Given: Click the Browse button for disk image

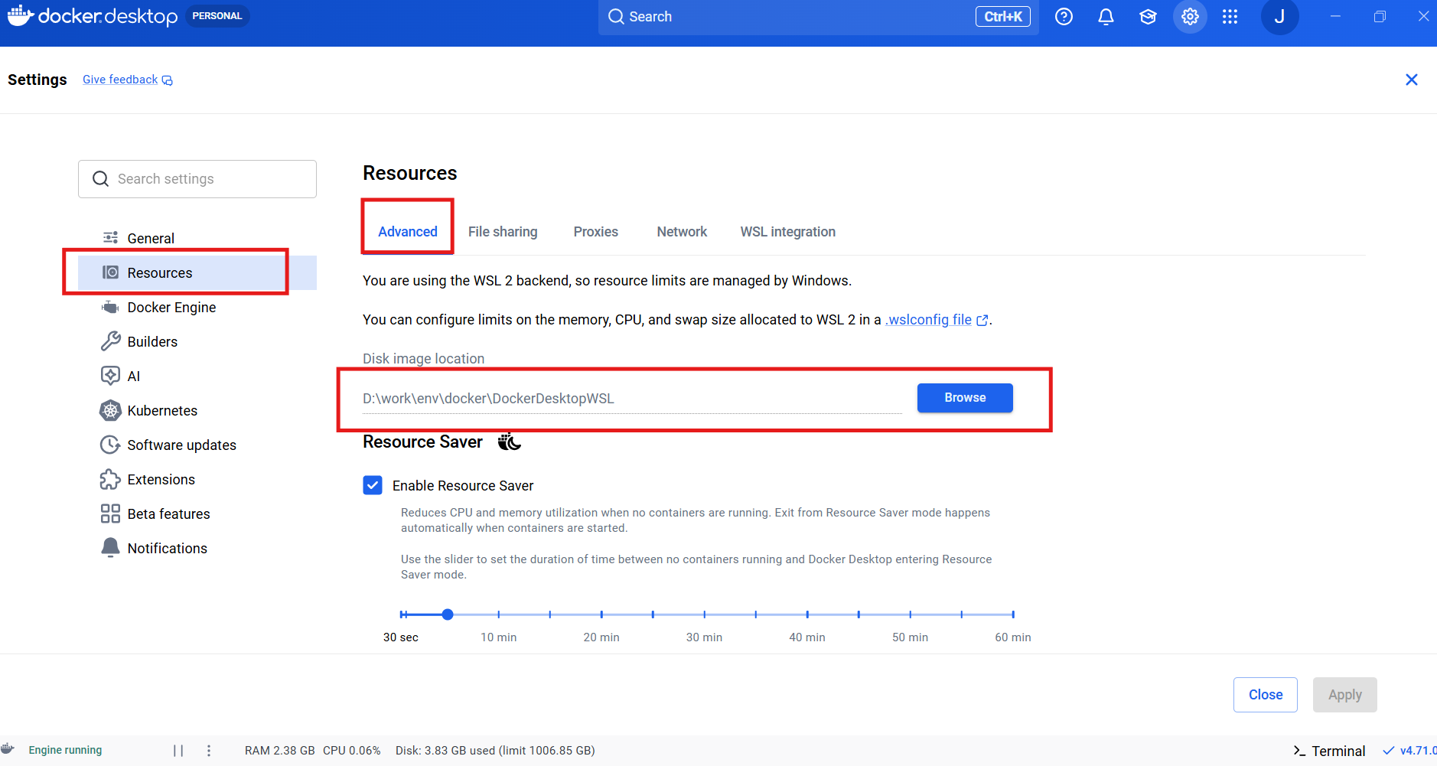Looking at the screenshot, I should 965,398.
